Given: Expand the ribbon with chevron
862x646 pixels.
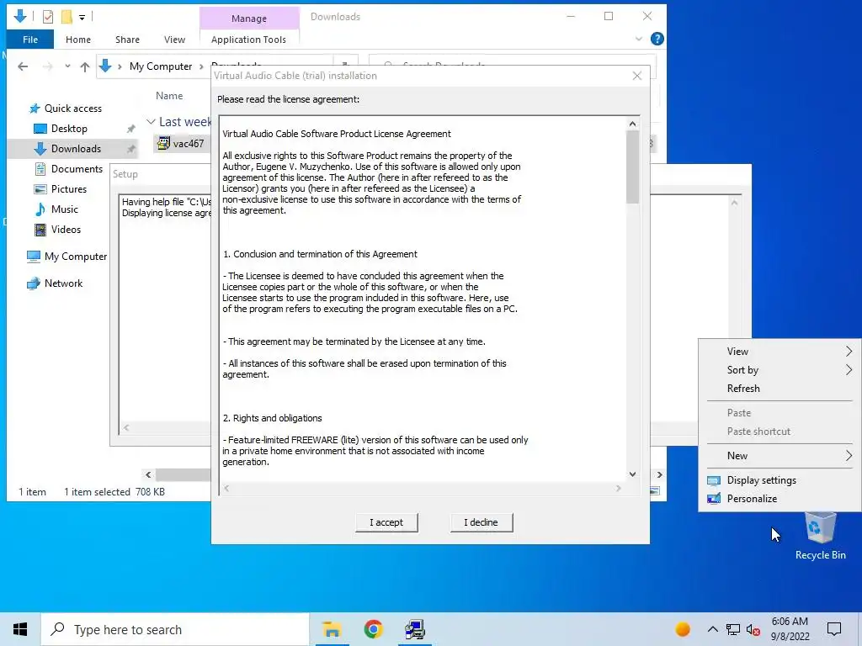Looking at the screenshot, I should pos(638,39).
